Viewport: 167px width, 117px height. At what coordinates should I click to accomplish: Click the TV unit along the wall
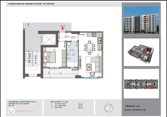(x=80, y=62)
